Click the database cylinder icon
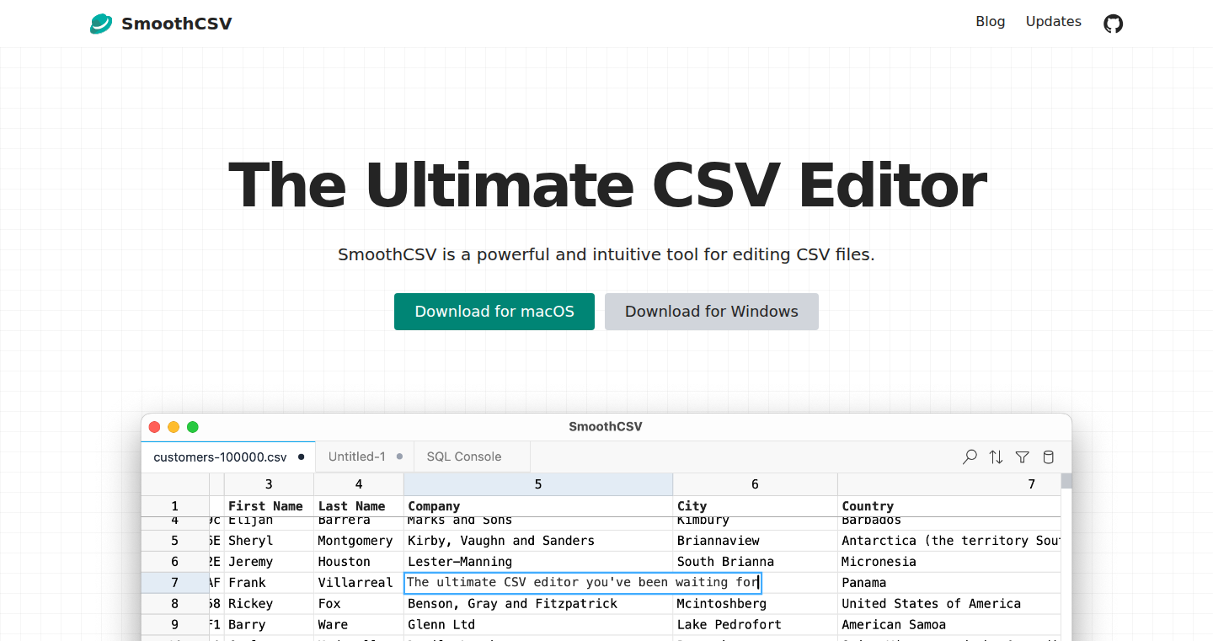 point(1048,457)
